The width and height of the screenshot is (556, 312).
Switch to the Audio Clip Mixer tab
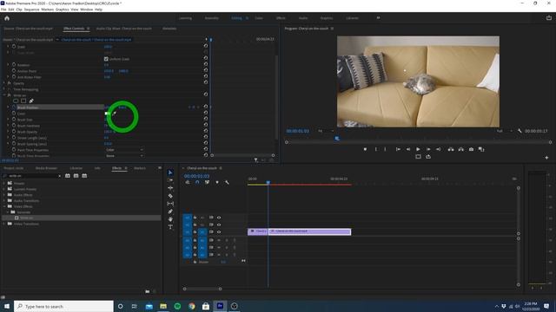(123, 29)
